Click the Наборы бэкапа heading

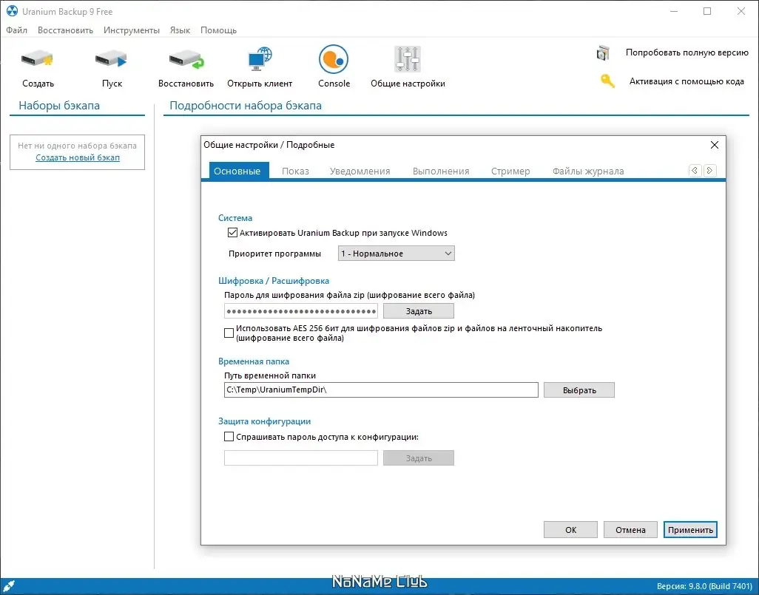coord(59,106)
